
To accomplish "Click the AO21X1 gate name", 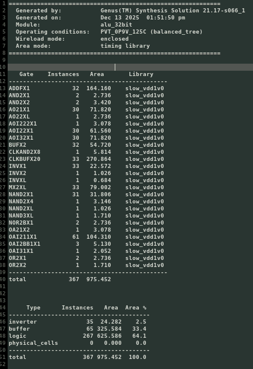I will 19,110.
